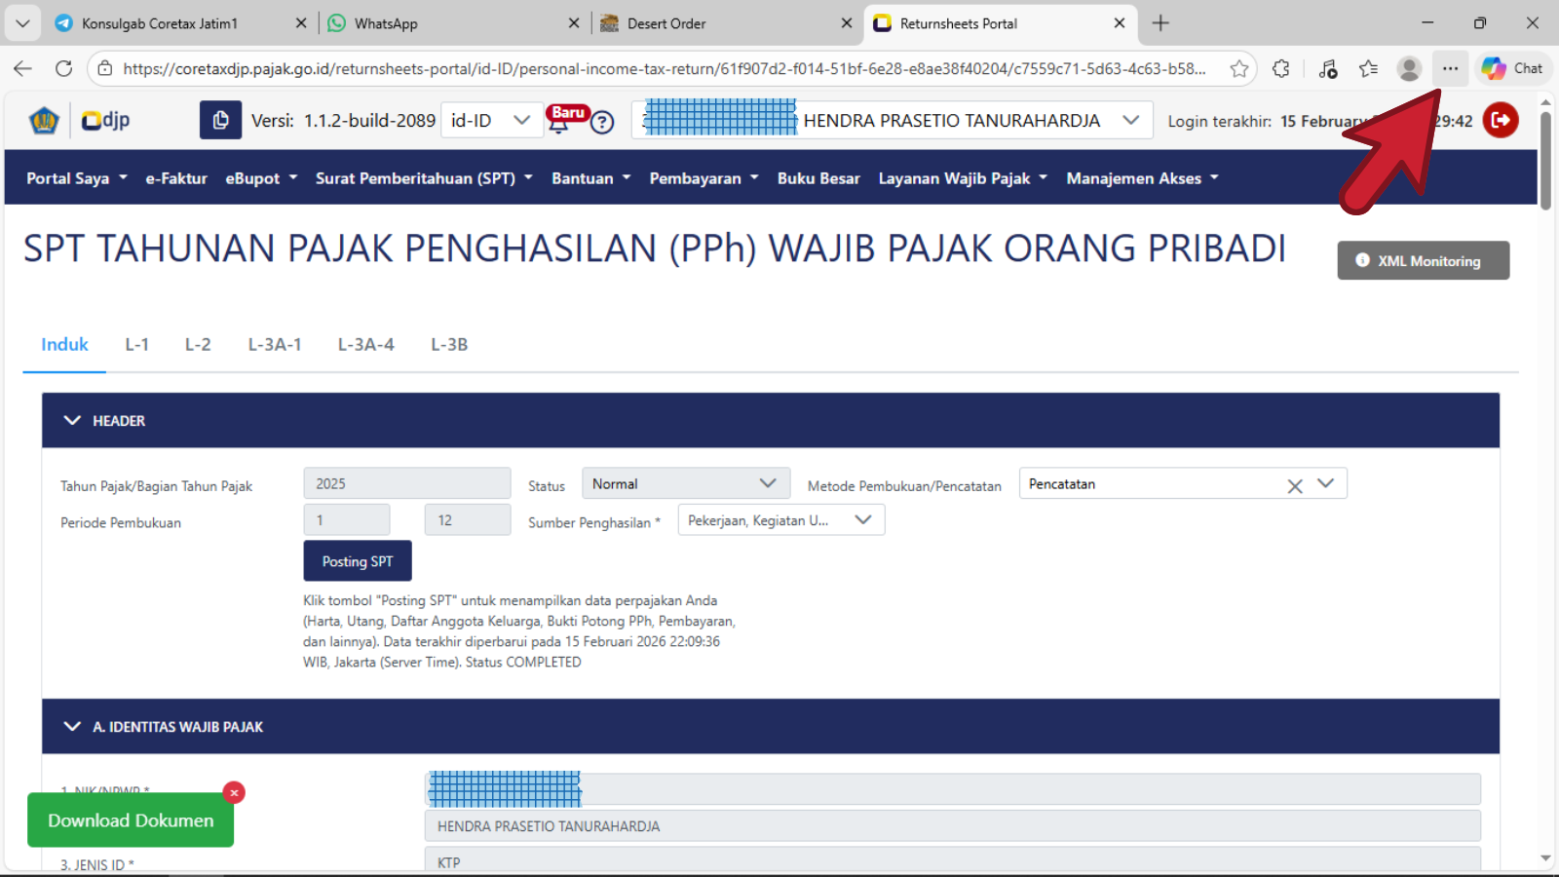Clear the Pencatatan selection with the X

coord(1294,485)
